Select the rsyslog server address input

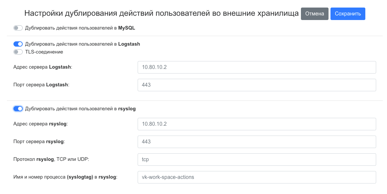[257, 124]
